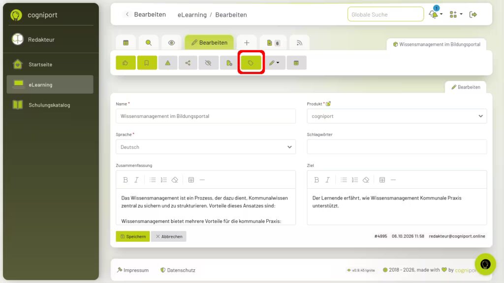Open Schulungskatalog in the sidebar

coord(50,105)
